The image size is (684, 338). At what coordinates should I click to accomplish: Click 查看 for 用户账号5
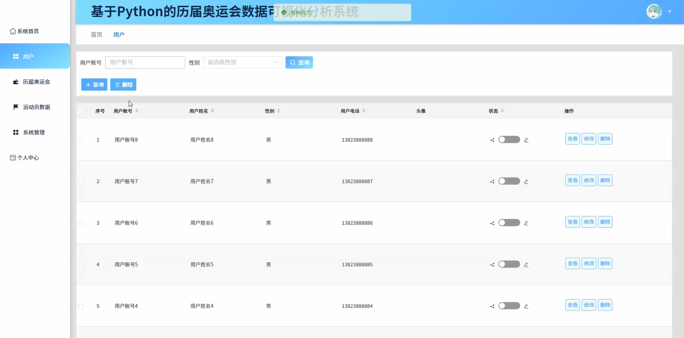(572, 264)
